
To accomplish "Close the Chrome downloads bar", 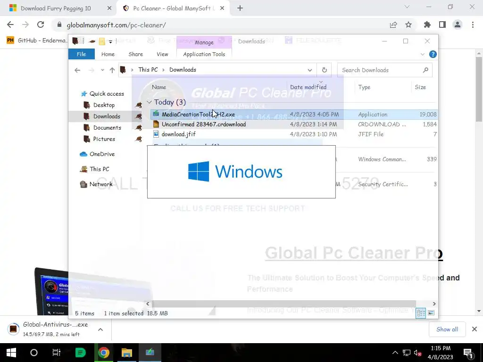I will (x=475, y=329).
